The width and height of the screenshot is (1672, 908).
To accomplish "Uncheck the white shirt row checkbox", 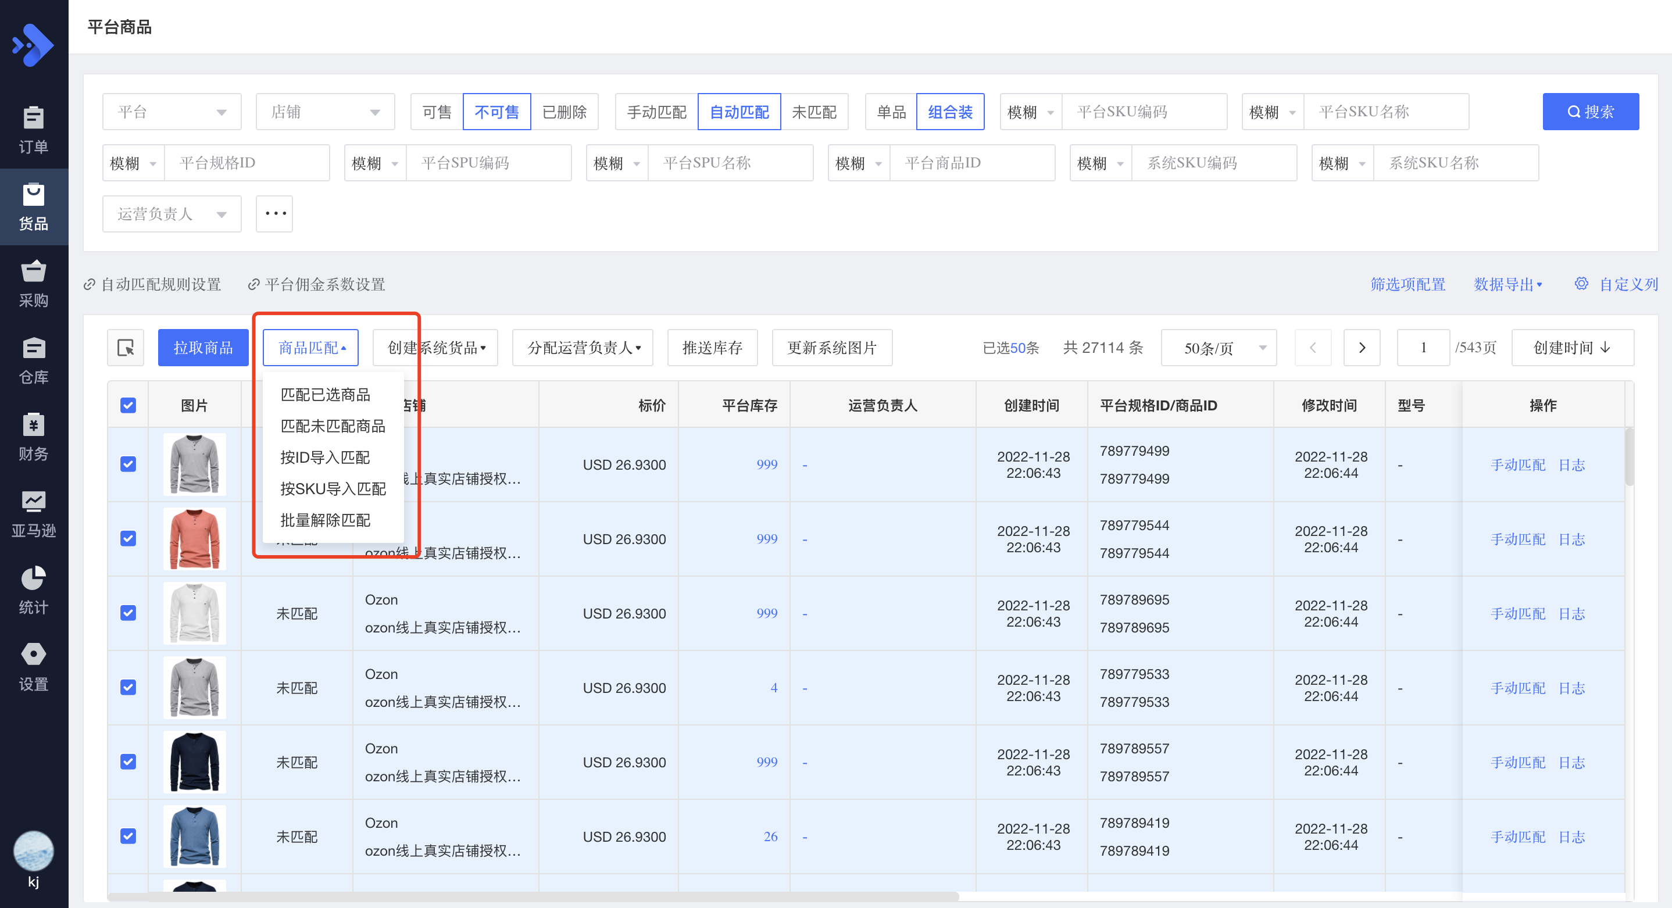I will coord(128,613).
